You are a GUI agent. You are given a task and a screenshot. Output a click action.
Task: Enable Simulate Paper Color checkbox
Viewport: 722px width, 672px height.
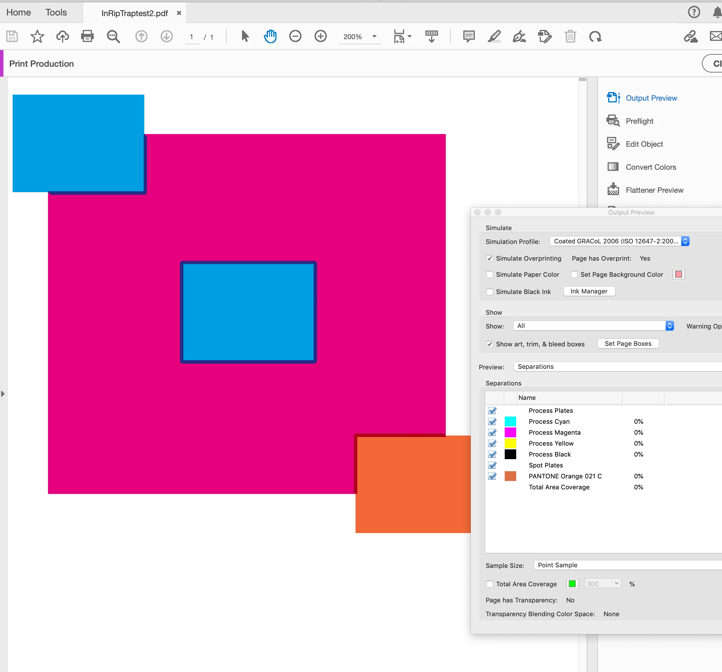click(x=489, y=274)
